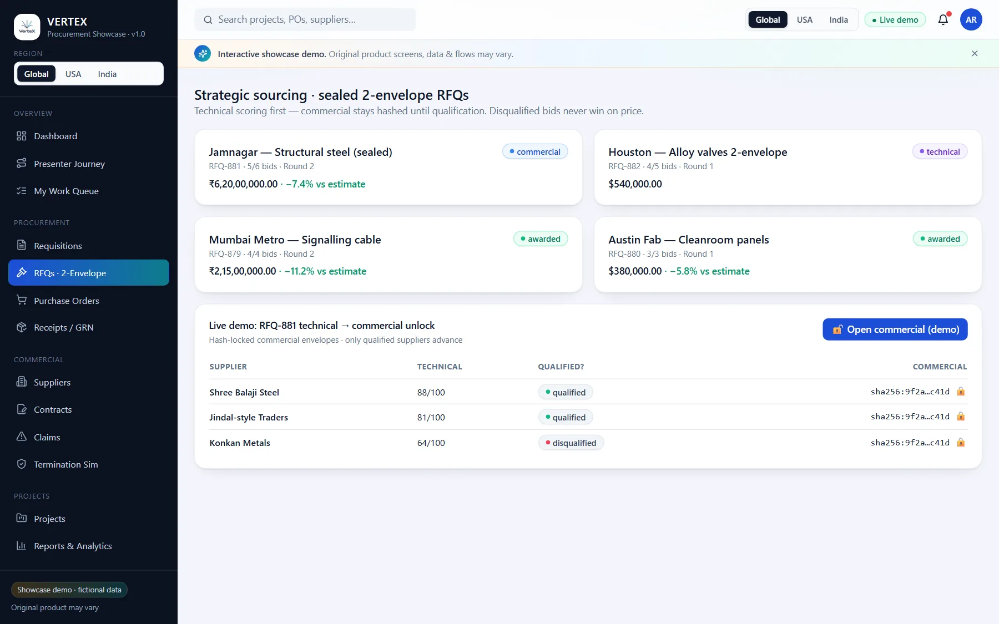999x624 pixels.
Task: Open Suppliers section
Action: (x=89, y=382)
